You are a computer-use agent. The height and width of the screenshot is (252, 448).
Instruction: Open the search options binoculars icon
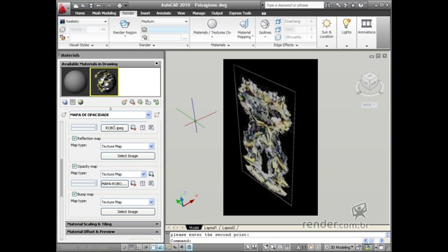[328, 5]
